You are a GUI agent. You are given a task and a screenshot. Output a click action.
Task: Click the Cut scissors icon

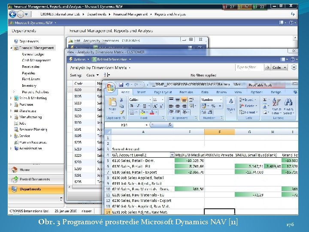[x=121, y=100]
